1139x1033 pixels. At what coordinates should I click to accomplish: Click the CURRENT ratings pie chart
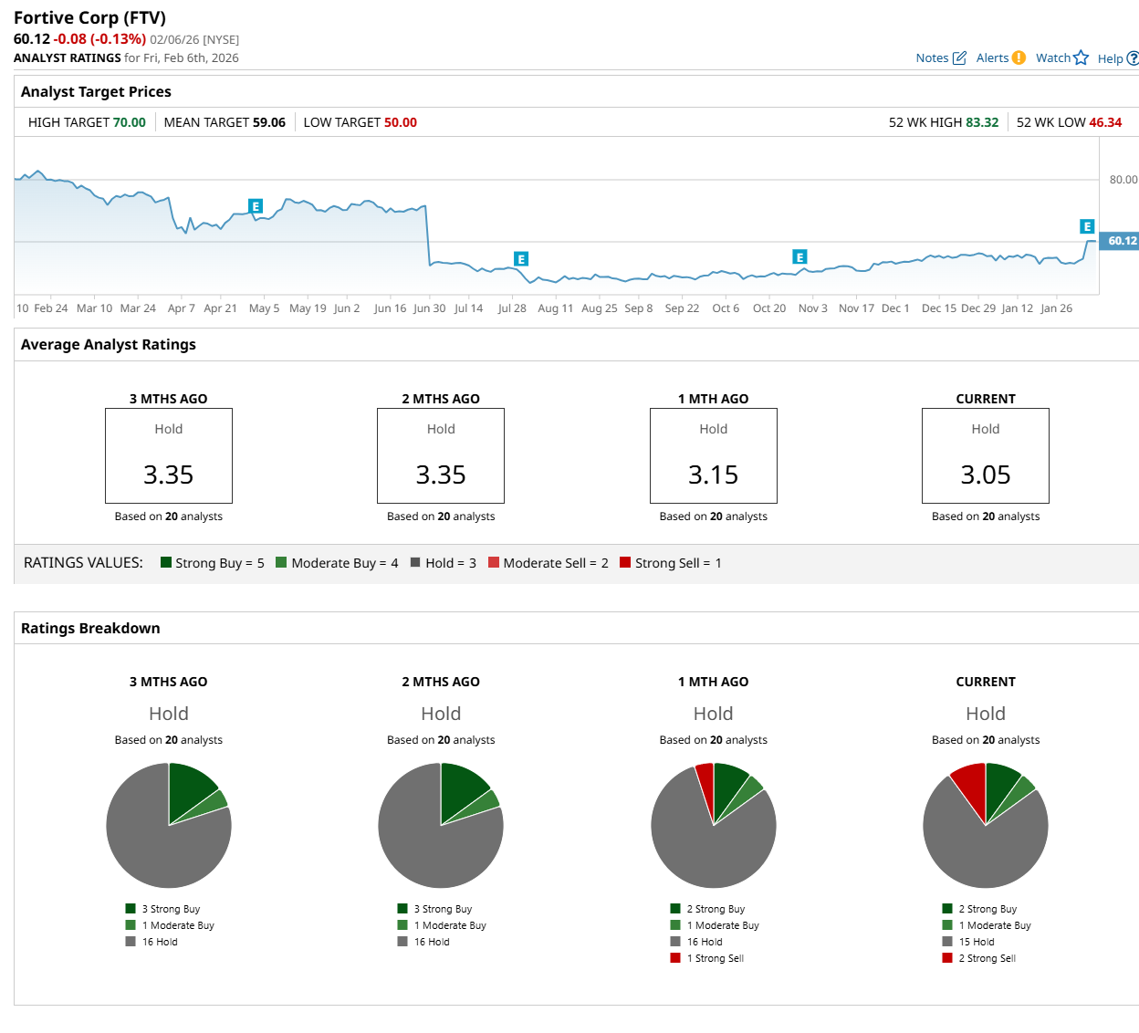click(x=986, y=825)
